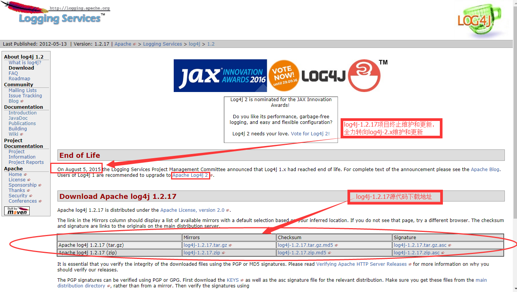
Task: Click the Built by Maven badge
Action: pos(17,211)
